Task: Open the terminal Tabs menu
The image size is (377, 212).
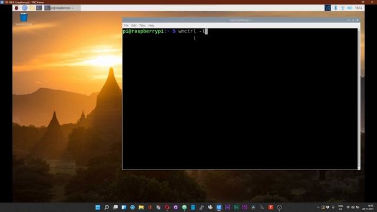Action: (143, 25)
